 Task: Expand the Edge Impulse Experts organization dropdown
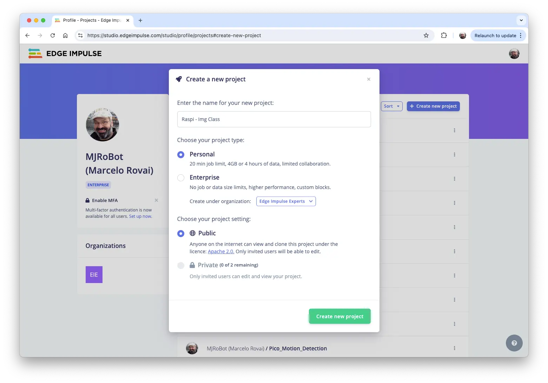tap(286, 201)
